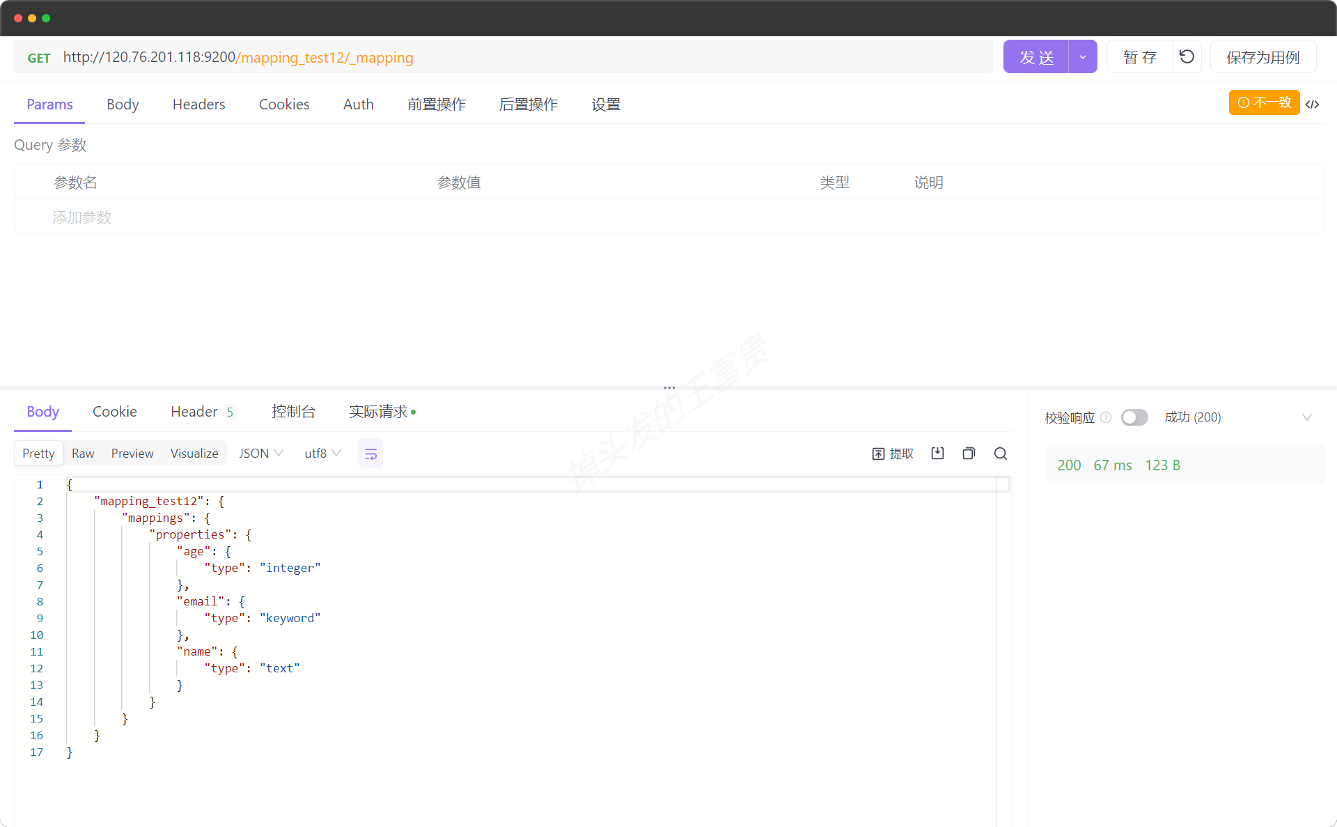
Task: Click the reset request icon beside 暂存
Action: point(1187,56)
